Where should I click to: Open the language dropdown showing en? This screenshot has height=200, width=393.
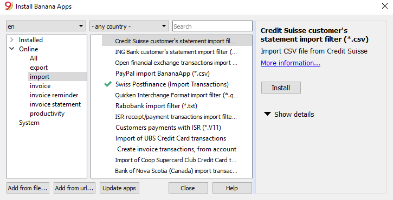click(46, 26)
